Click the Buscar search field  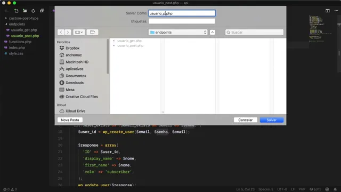254,32
